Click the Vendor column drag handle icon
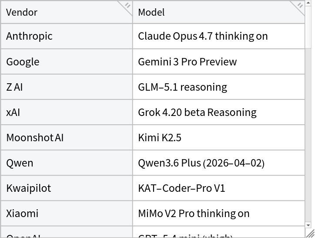 tap(127, 6)
